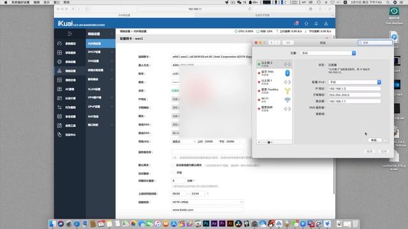Open the VPN客户端 submenu item
Viewport: 408px width, 229px height.
click(101, 97)
